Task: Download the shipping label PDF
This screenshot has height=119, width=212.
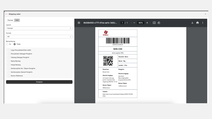Action: point(192,23)
